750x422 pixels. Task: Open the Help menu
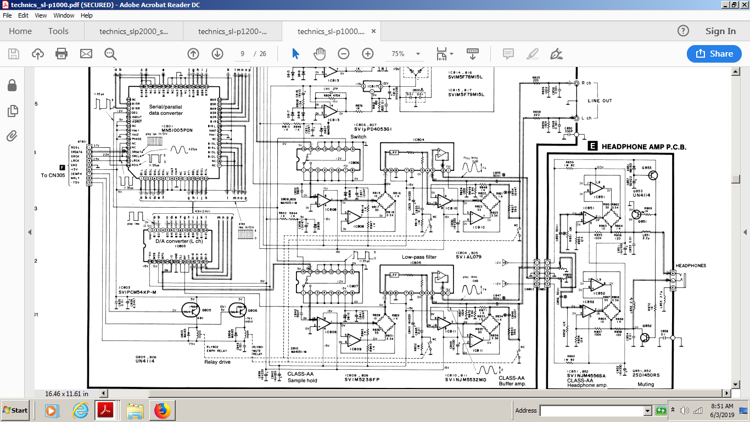click(87, 16)
